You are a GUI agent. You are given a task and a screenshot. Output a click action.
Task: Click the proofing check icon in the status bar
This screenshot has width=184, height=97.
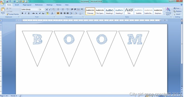click(x=20, y=96)
